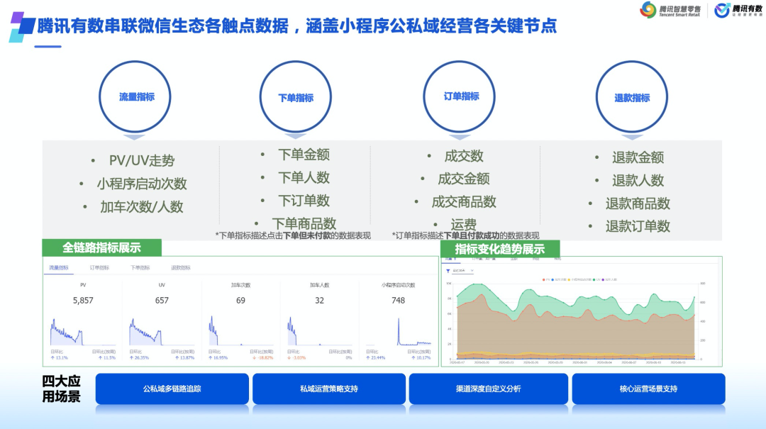The image size is (766, 429).
Task: Open the date range dropdown in the trend chart
Action: [x=463, y=271]
